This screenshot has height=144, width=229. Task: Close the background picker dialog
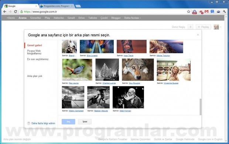[x=198, y=35]
